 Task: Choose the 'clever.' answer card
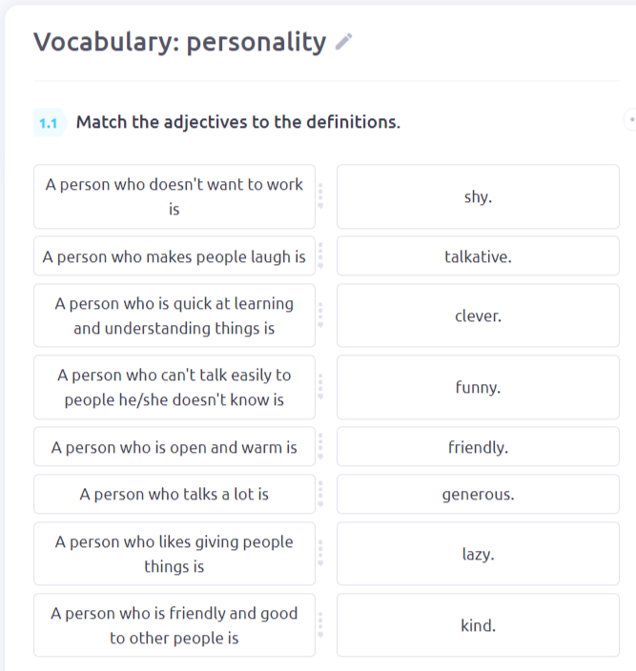[478, 315]
